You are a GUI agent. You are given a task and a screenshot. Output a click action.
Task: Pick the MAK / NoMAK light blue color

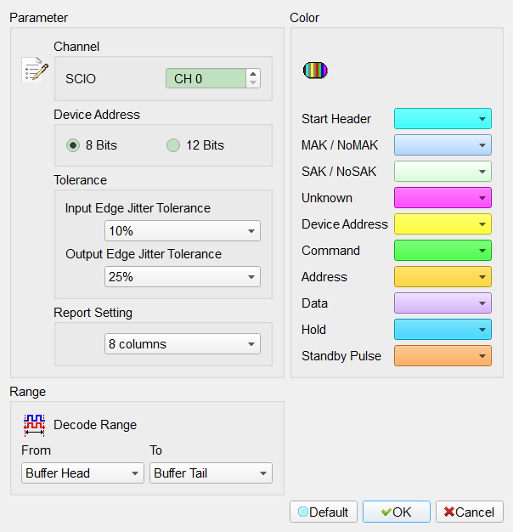pos(443,144)
